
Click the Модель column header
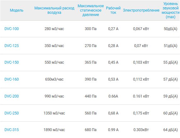pyautogui.click(x=17, y=10)
